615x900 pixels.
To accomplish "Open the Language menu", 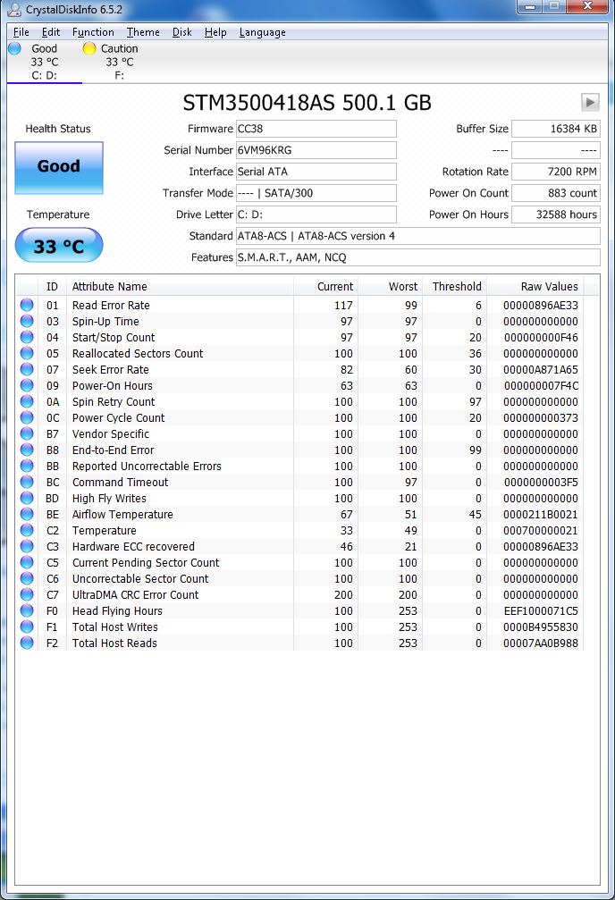I will pos(263,32).
